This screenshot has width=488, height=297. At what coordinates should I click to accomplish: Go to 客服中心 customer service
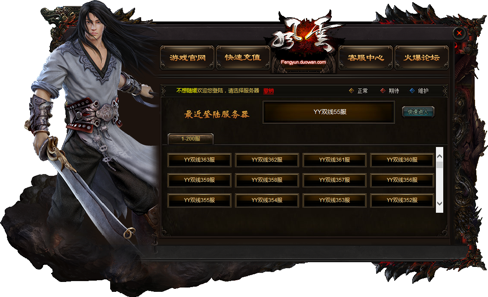366,58
